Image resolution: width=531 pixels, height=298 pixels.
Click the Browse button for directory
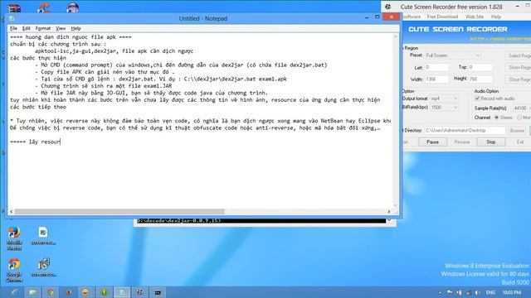tap(517, 131)
